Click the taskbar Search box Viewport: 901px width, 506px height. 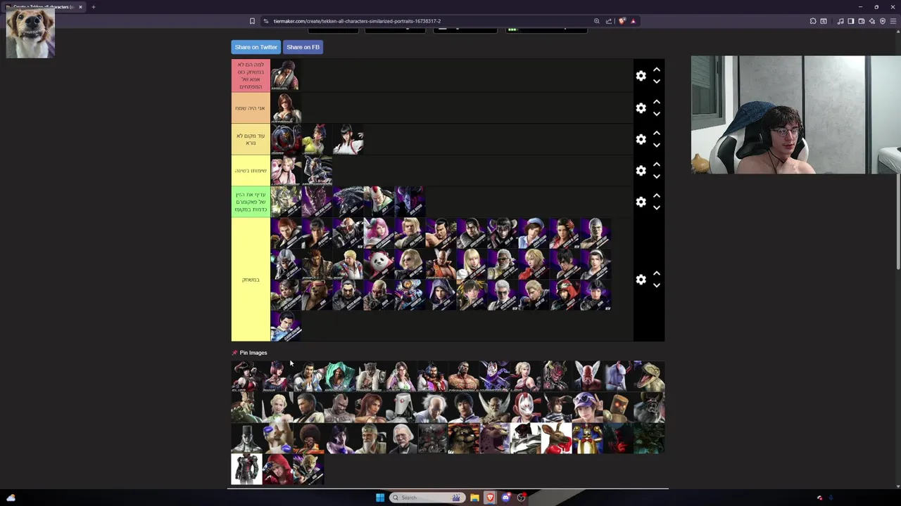pyautogui.click(x=427, y=498)
